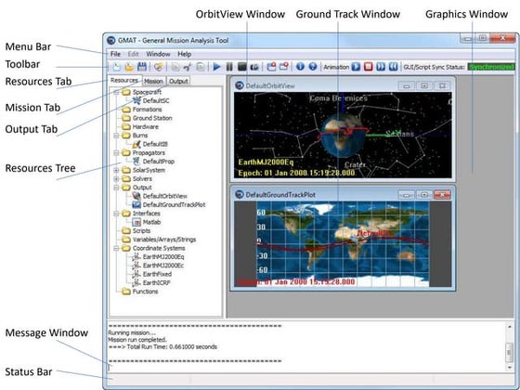
Task: Open the Window menu
Action: tap(158, 54)
